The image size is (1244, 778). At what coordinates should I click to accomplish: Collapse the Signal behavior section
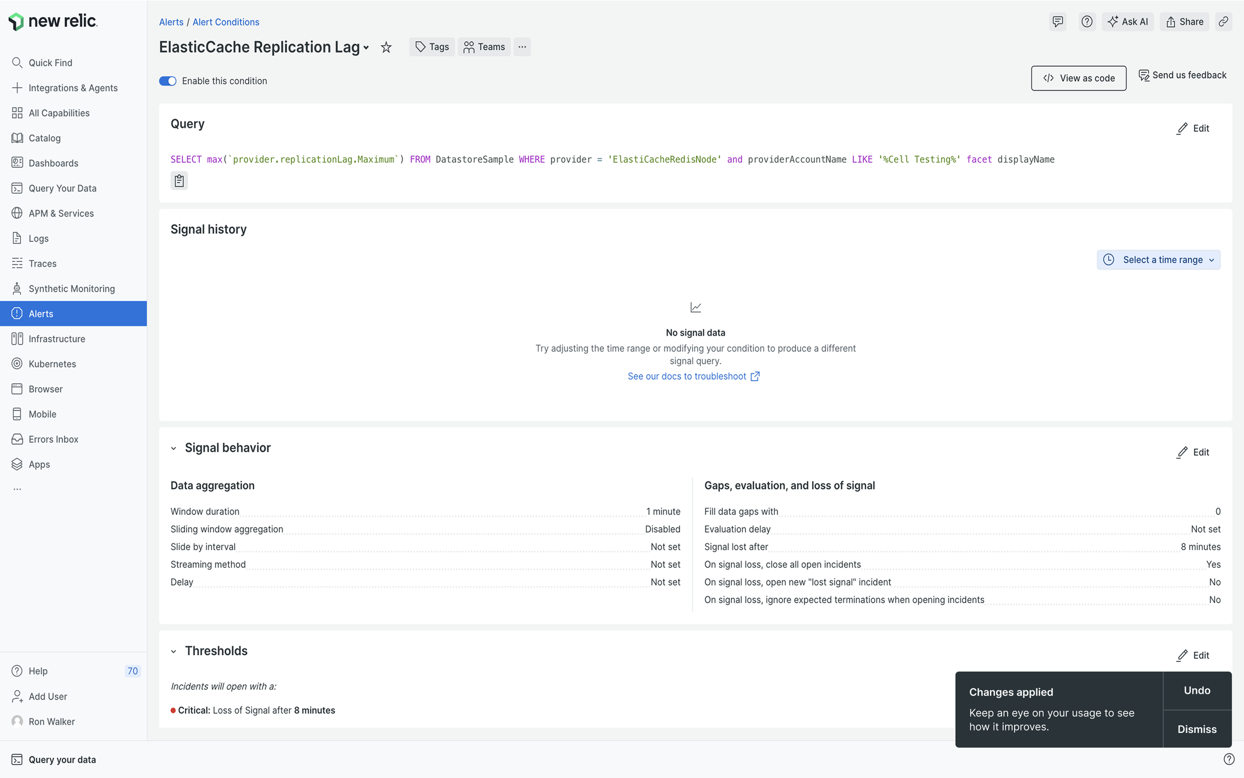coord(174,448)
